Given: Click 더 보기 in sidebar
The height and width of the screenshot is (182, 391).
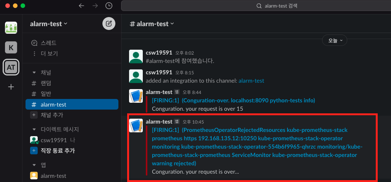Looking at the screenshot, I should click(49, 53).
